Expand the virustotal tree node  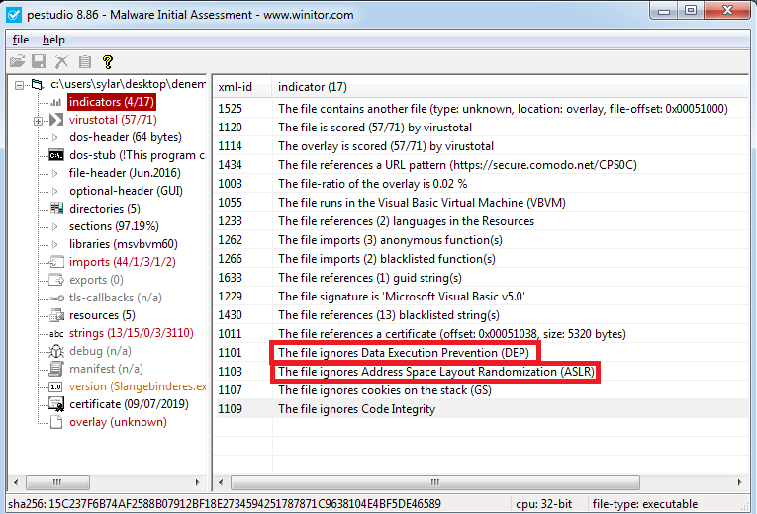coord(39,121)
